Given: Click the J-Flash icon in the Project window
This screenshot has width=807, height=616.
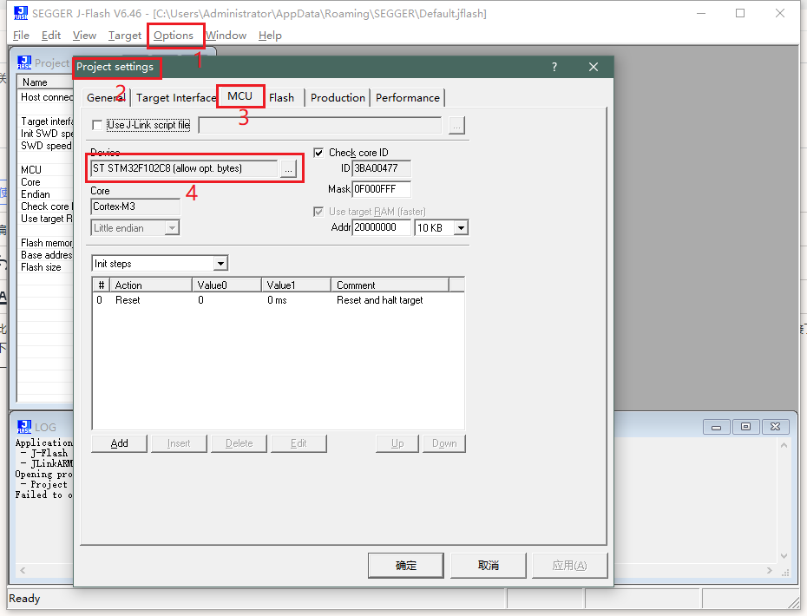Looking at the screenshot, I should (x=24, y=62).
